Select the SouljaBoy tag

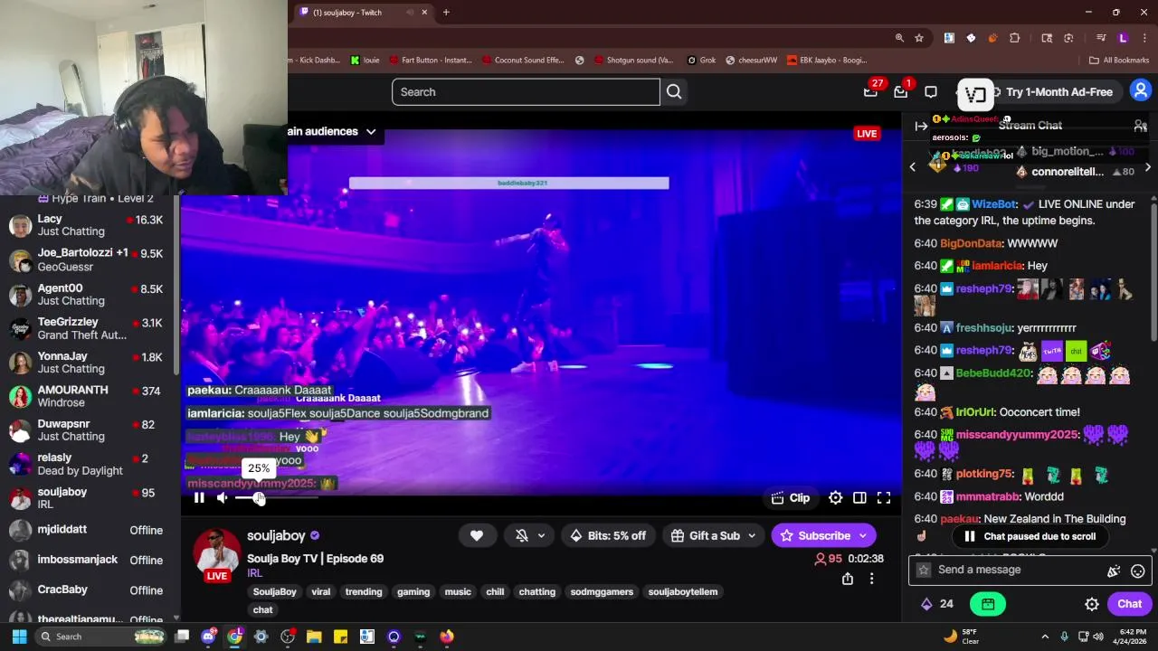tap(275, 591)
